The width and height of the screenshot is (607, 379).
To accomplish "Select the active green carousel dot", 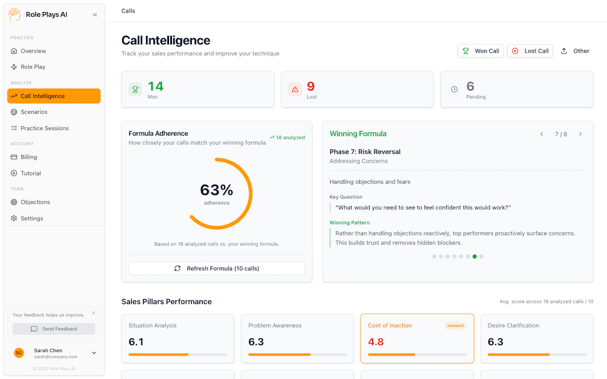I will 475,256.
